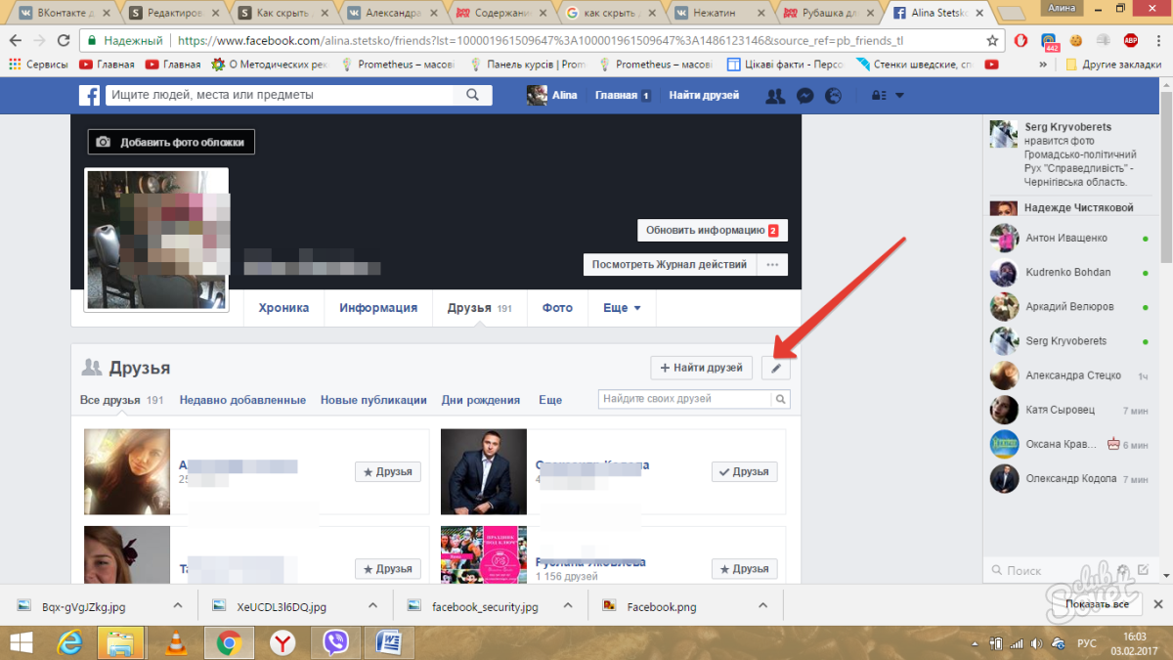Click the Opera extension icon in the toolbar
This screenshot has height=660, width=1173.
1021,41
